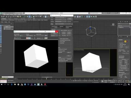Click the Redo arrow icon
131x98 pixels.
[4, 17]
